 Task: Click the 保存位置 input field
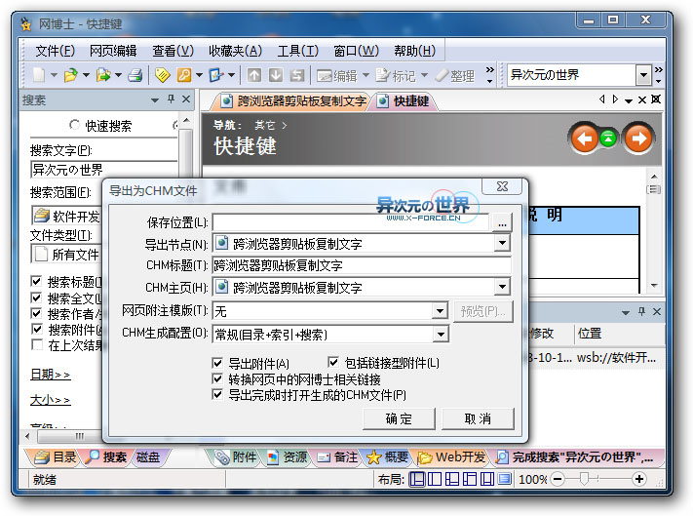point(351,222)
